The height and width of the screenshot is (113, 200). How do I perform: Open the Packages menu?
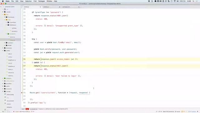click(42, 1)
